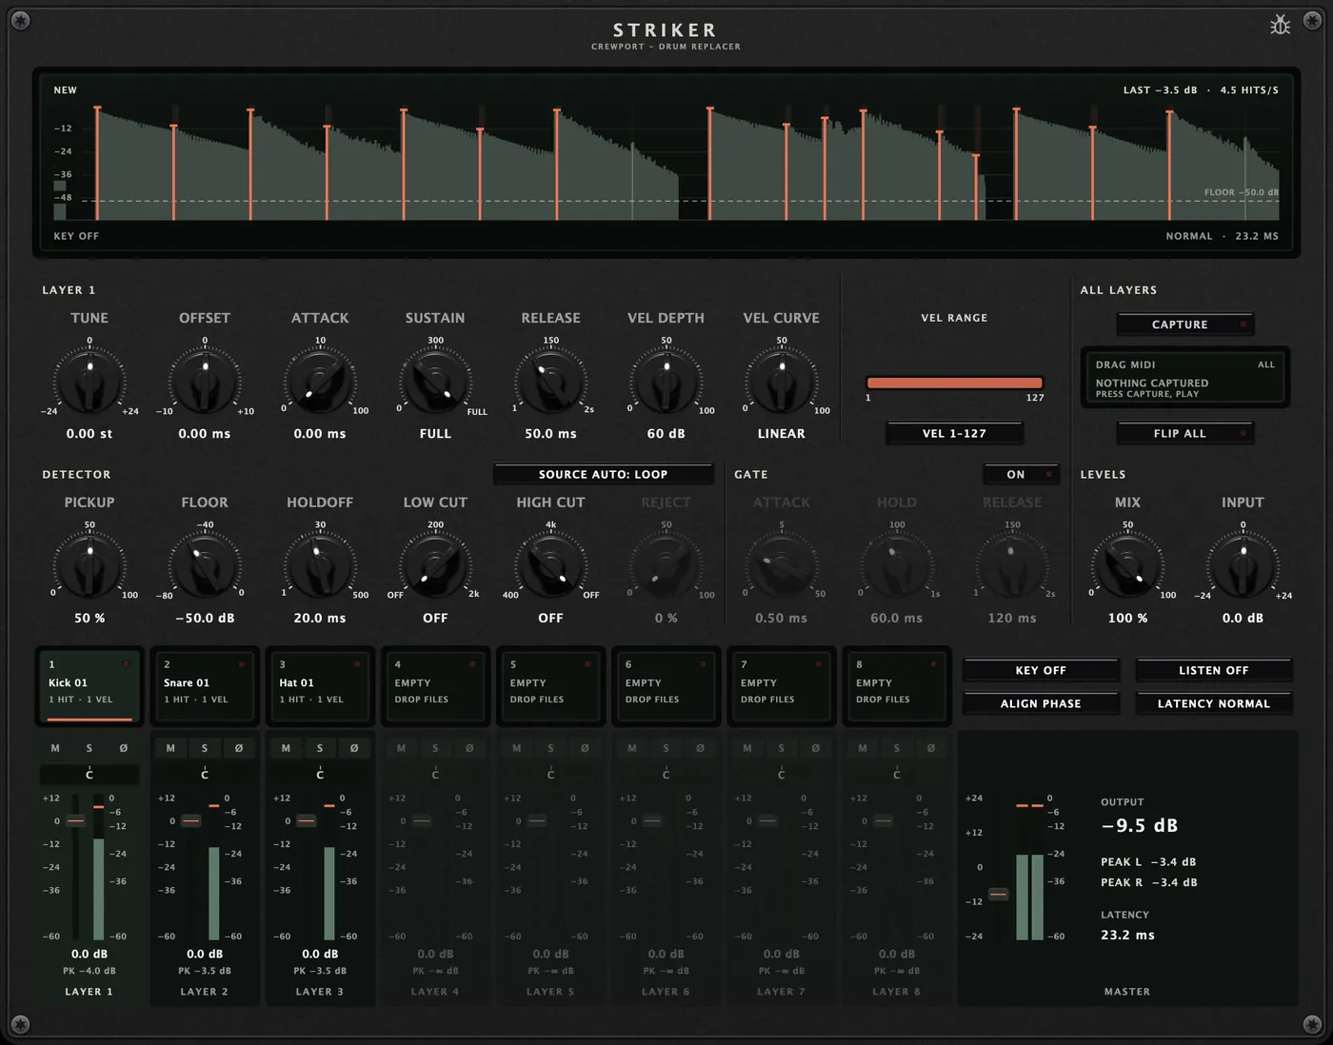The height and width of the screenshot is (1045, 1333).
Task: Click the OFFSET knob
Action: pyautogui.click(x=205, y=382)
